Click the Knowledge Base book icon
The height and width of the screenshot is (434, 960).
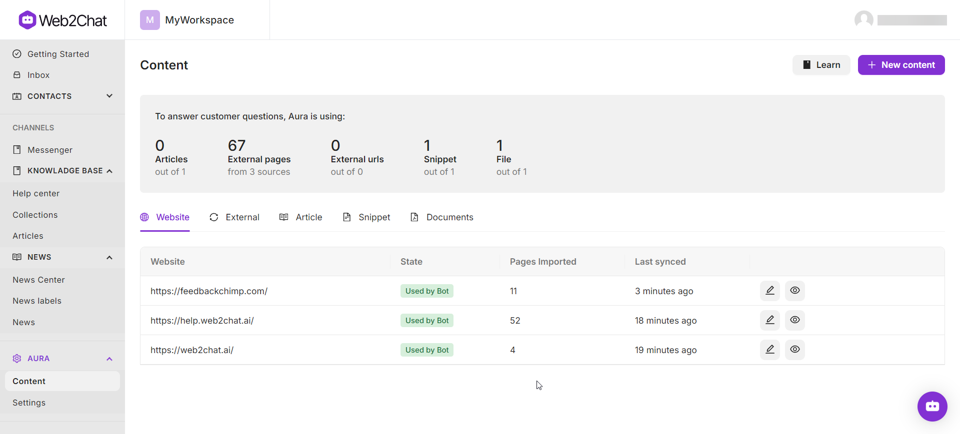tap(17, 171)
